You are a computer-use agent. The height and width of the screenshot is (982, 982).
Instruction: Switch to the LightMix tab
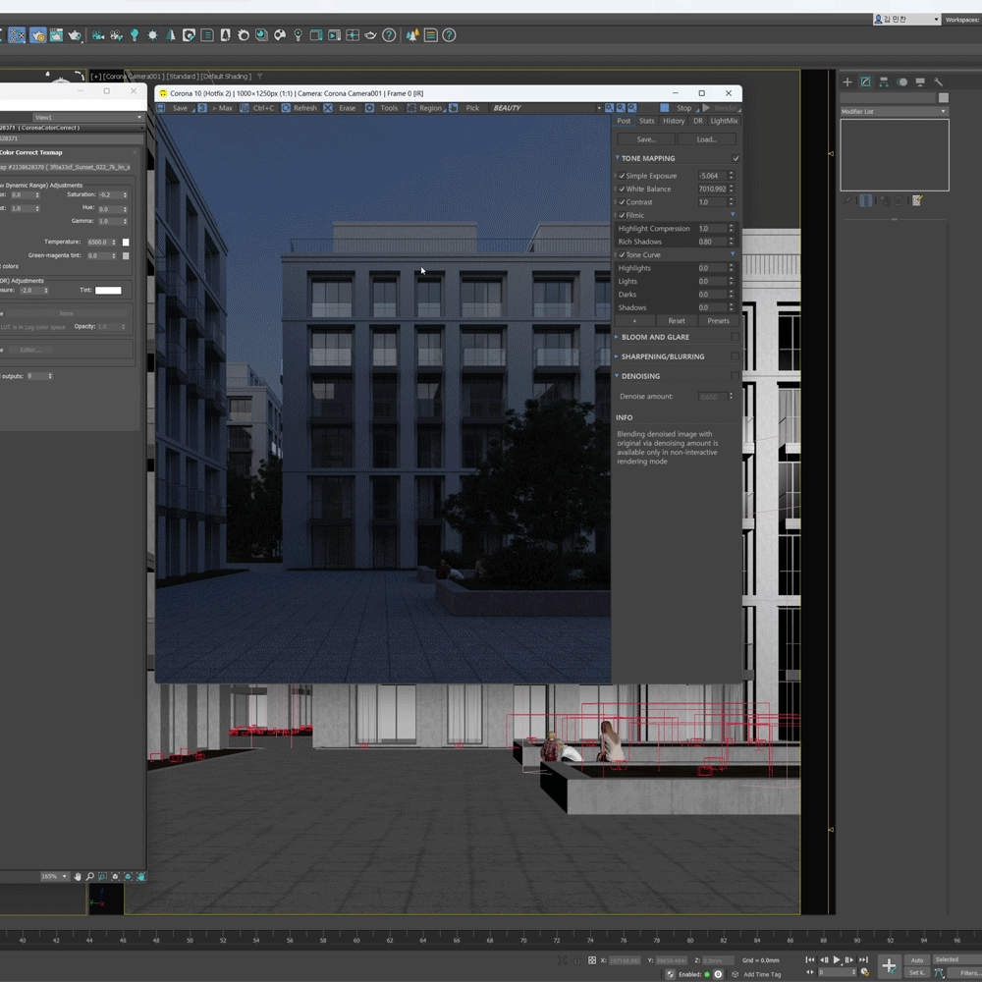(724, 121)
